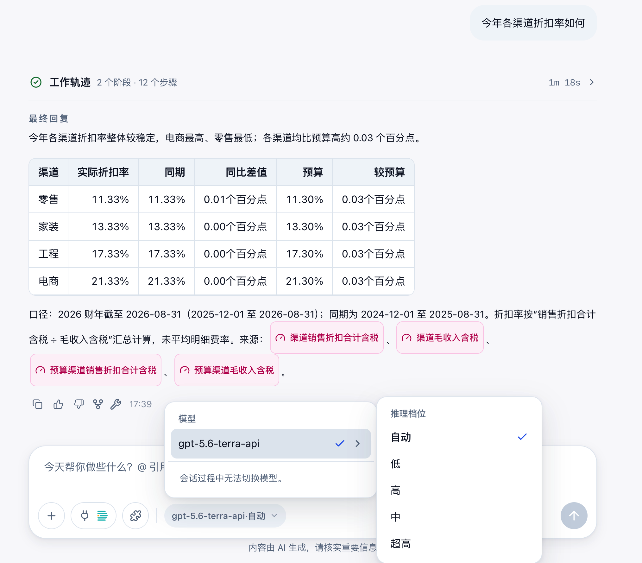Screen dimensions: 642x563
Task: Click the 会话过程中无法切换模型 notice
Action: [x=231, y=478]
